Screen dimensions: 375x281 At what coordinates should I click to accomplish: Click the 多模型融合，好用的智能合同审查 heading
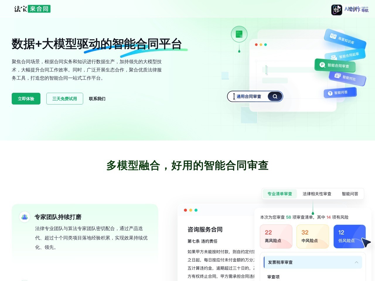point(187,166)
